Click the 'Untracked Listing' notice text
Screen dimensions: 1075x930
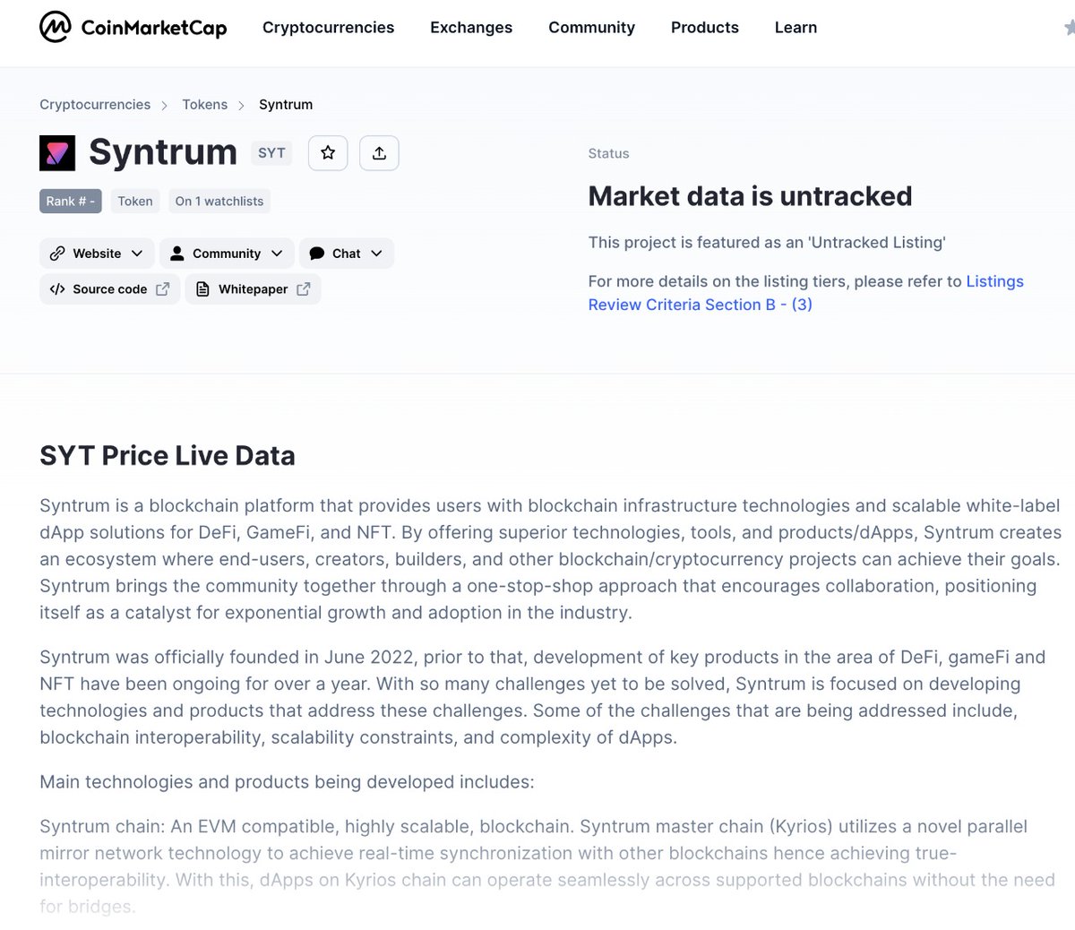pos(767,243)
